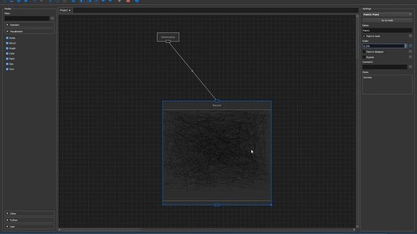This screenshot has height=234, width=417.
Task: Select the Text node in Visualization list
Action: click(x=10, y=69)
